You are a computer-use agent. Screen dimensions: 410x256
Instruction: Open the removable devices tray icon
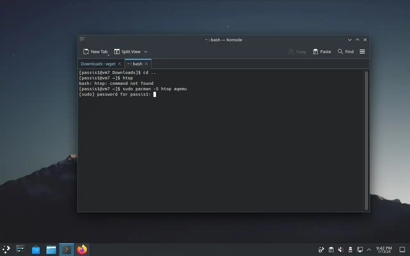[x=350, y=250]
